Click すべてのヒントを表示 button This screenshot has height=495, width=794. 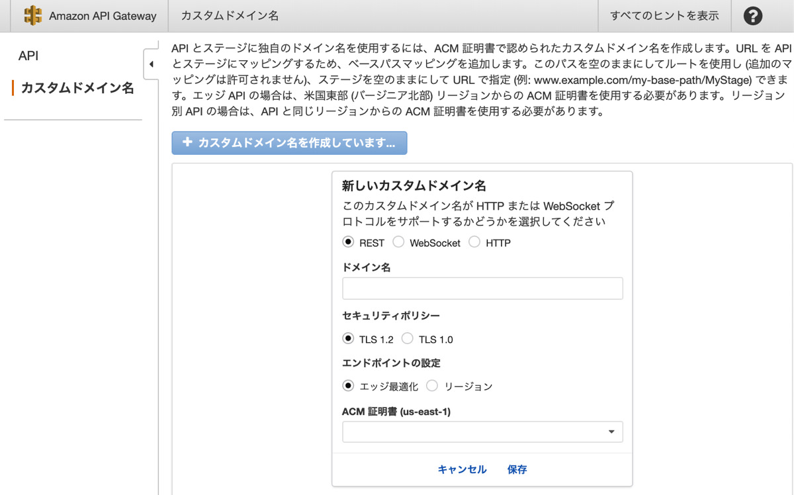point(664,16)
